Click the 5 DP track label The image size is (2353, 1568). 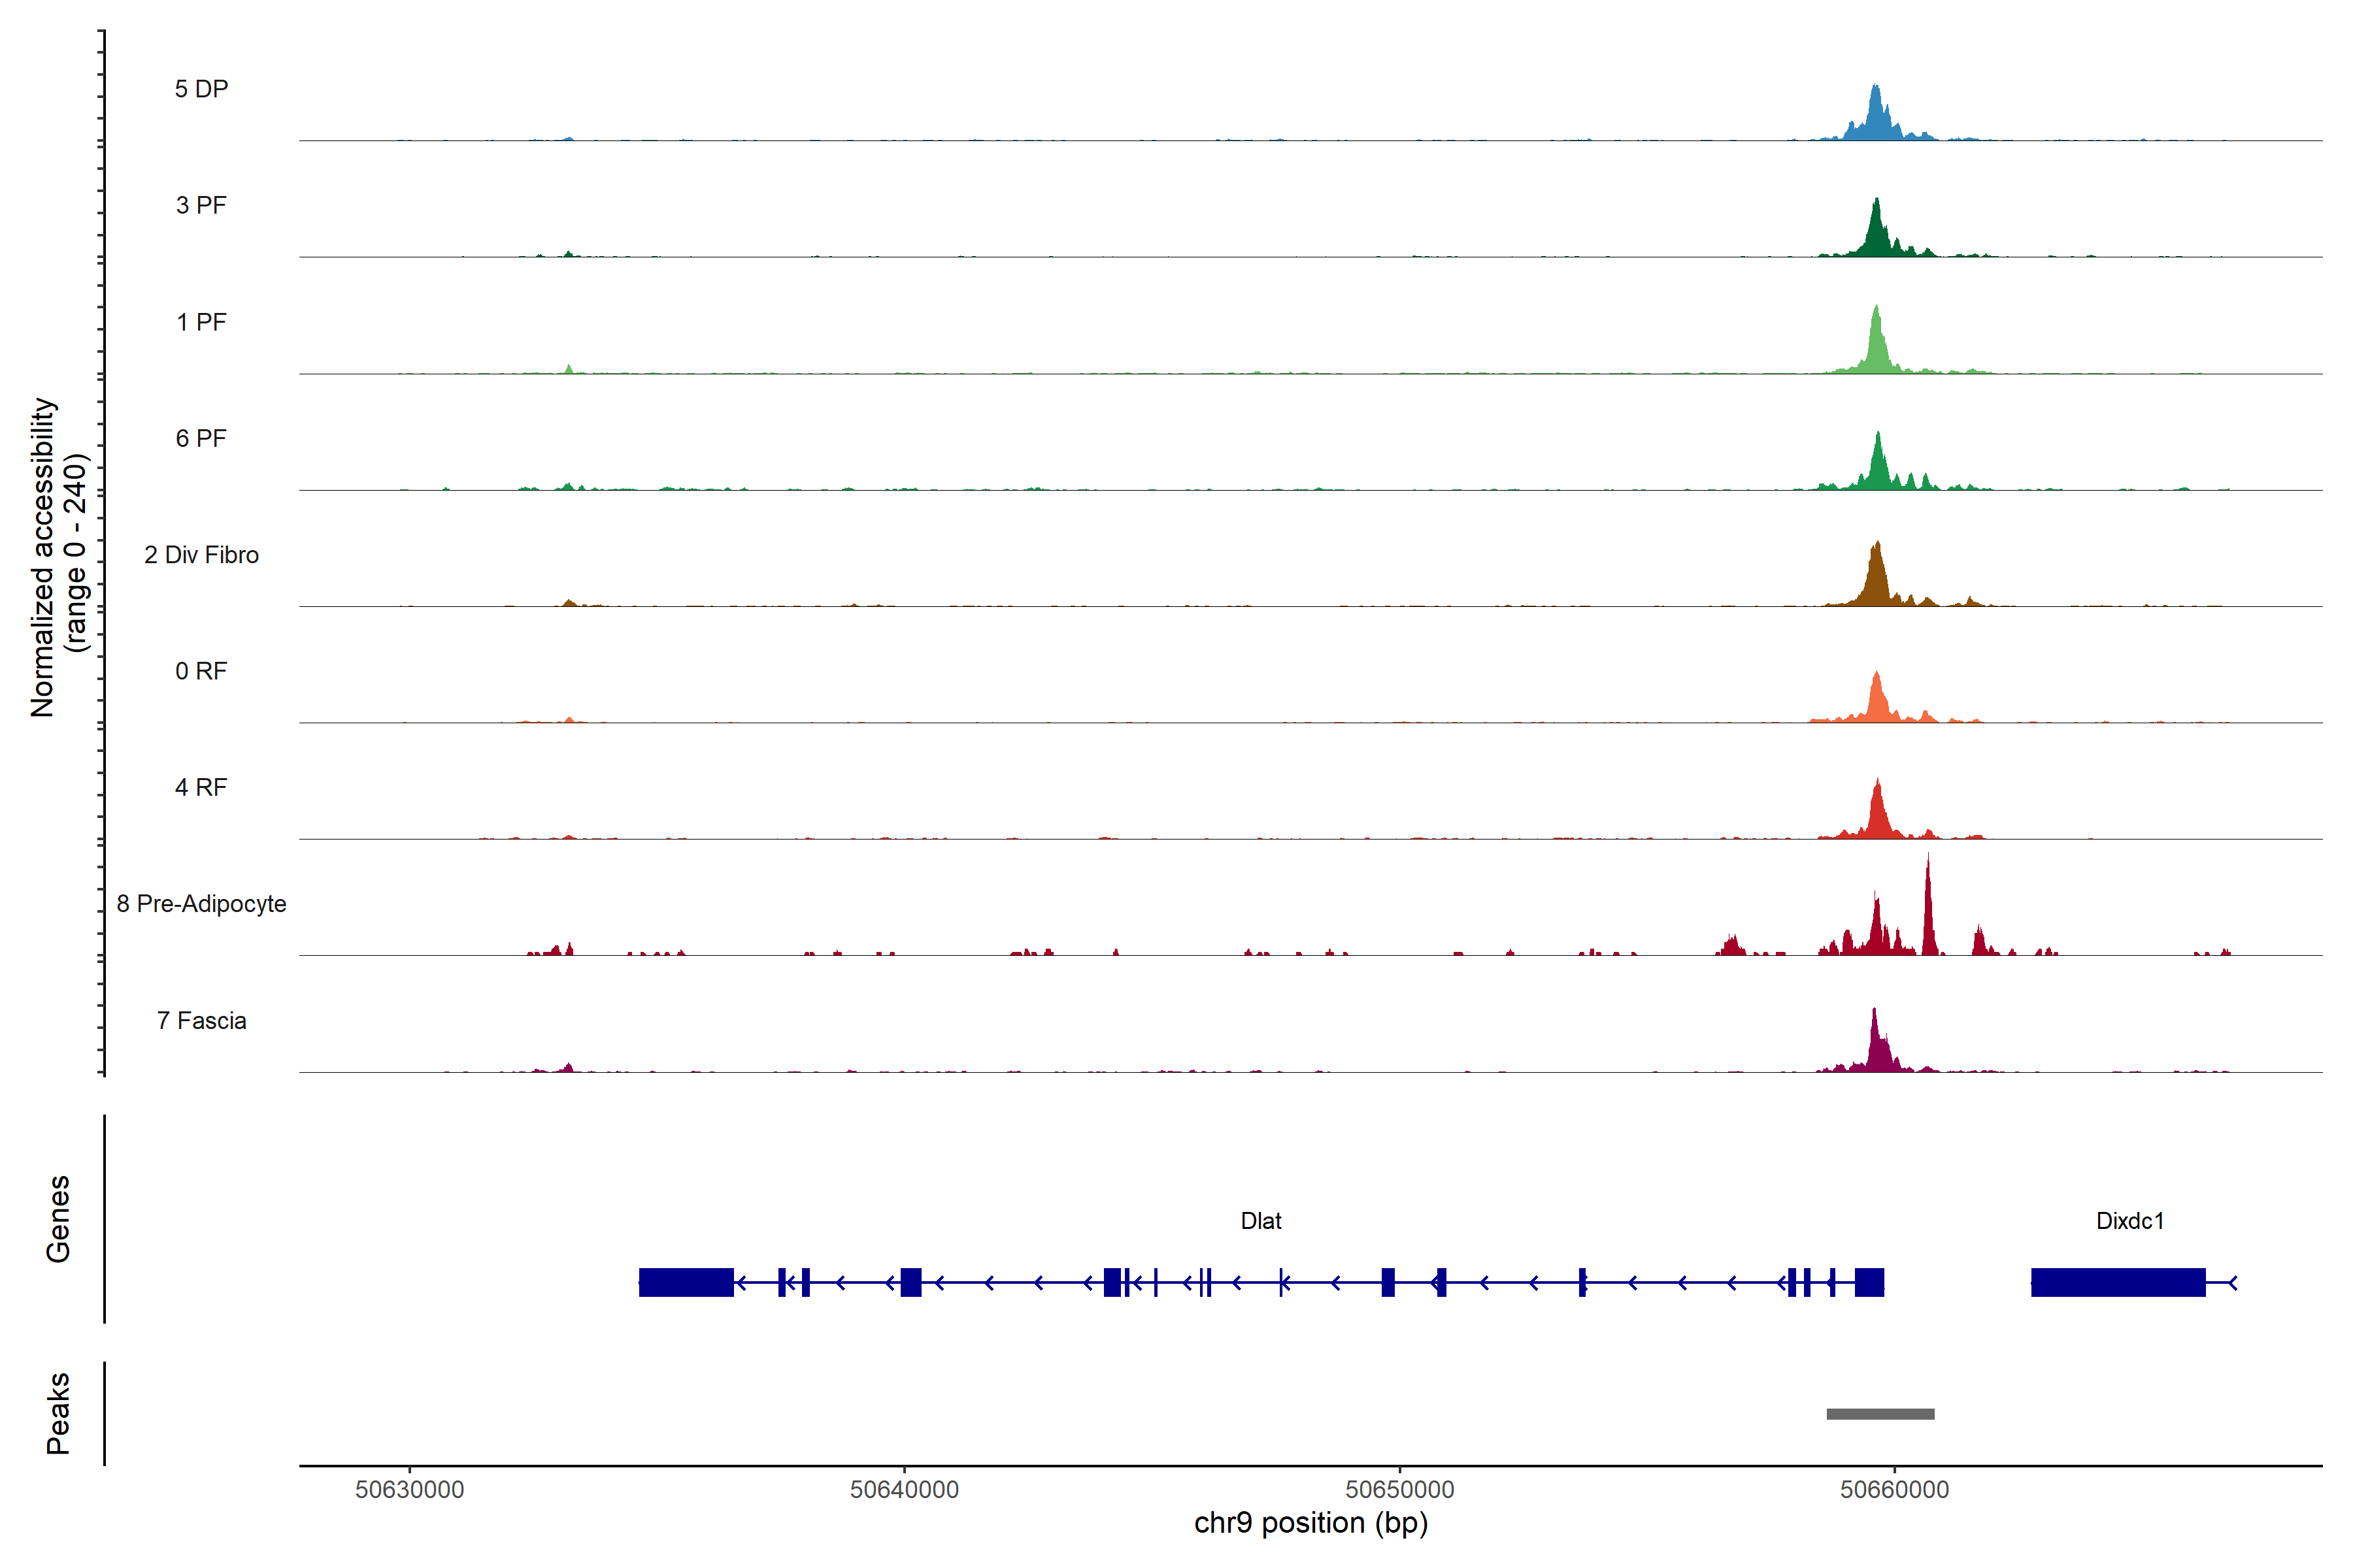[201, 89]
